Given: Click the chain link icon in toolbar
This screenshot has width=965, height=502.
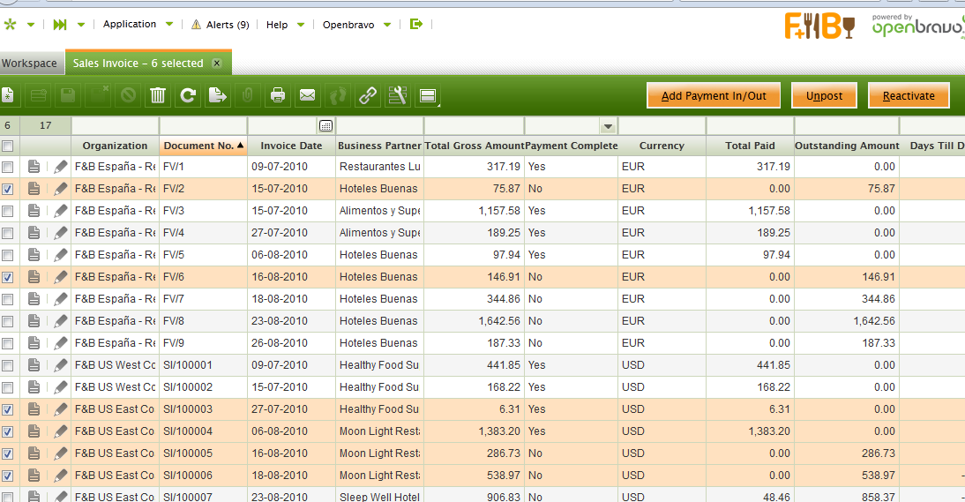Looking at the screenshot, I should pyautogui.click(x=368, y=95).
